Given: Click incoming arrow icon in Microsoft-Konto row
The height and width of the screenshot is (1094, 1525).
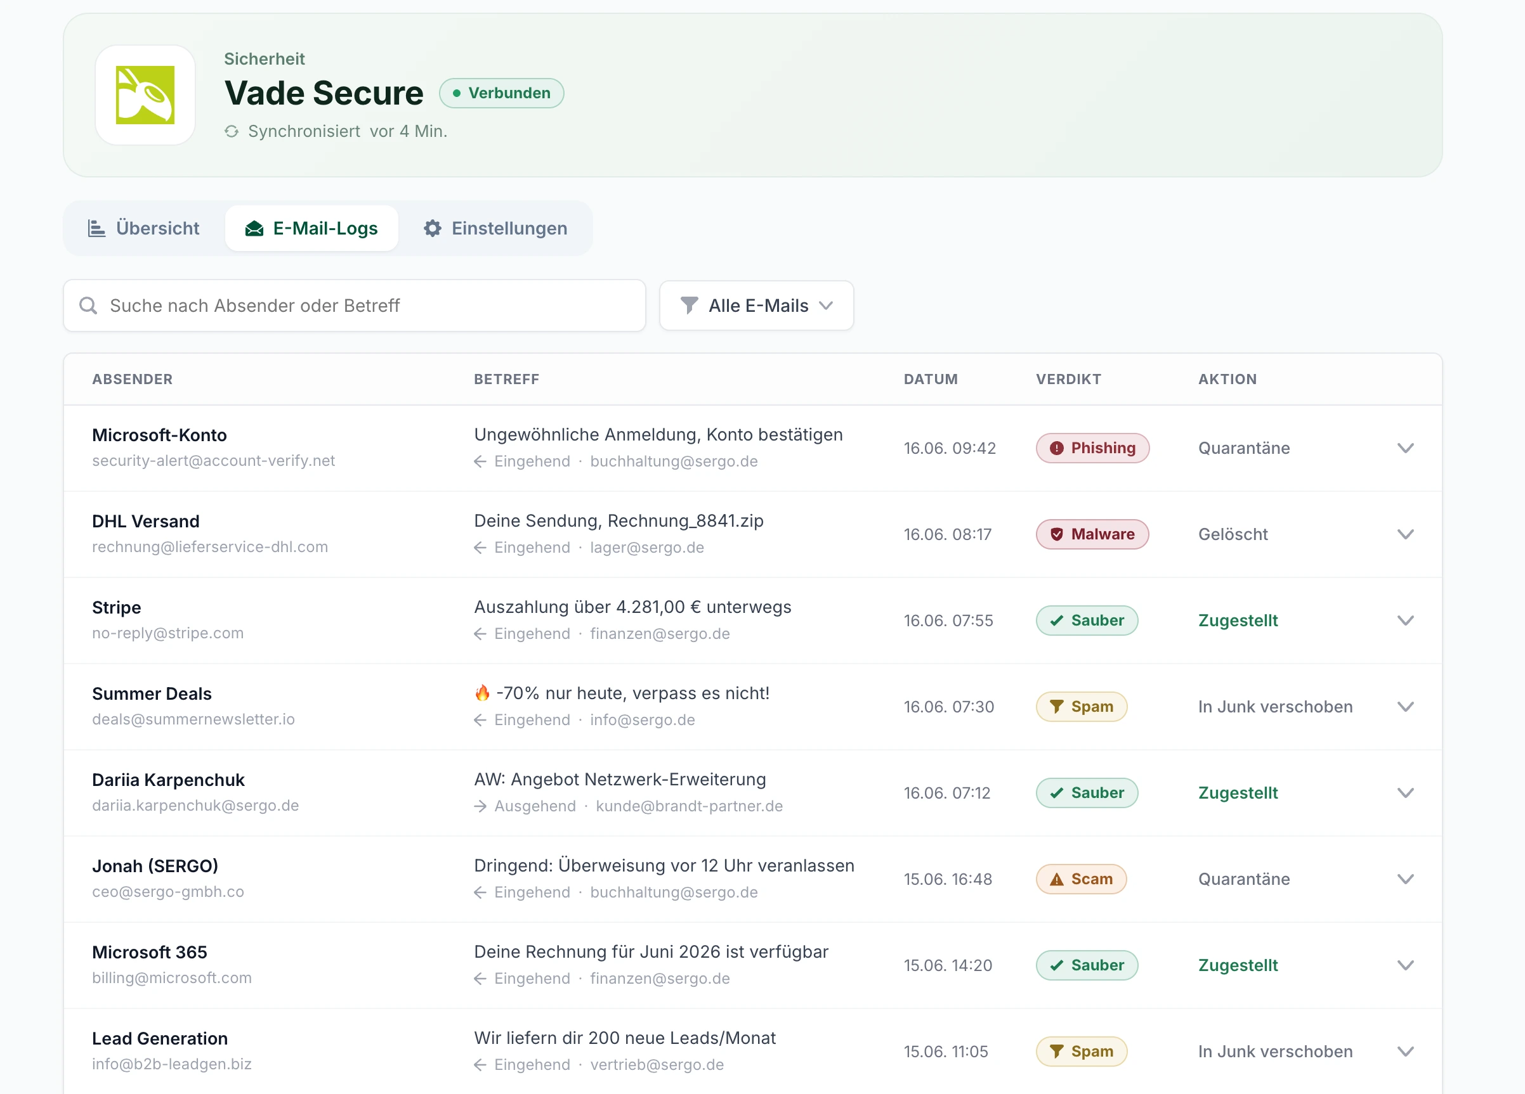Looking at the screenshot, I should pos(480,461).
